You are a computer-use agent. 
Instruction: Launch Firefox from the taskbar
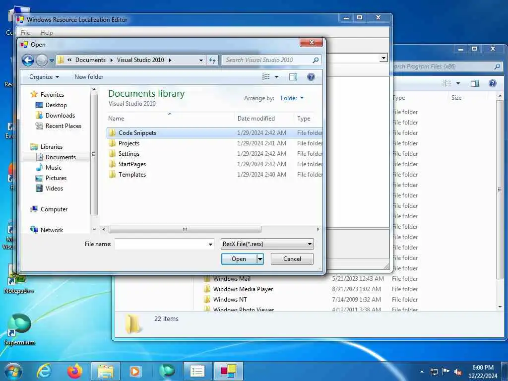(74, 371)
